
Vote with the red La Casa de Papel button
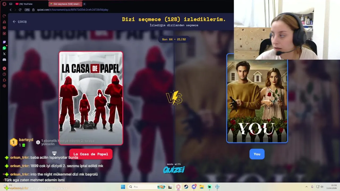pos(91,154)
